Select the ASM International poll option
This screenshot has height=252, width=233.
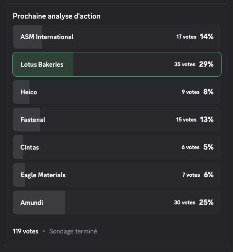pos(117,37)
